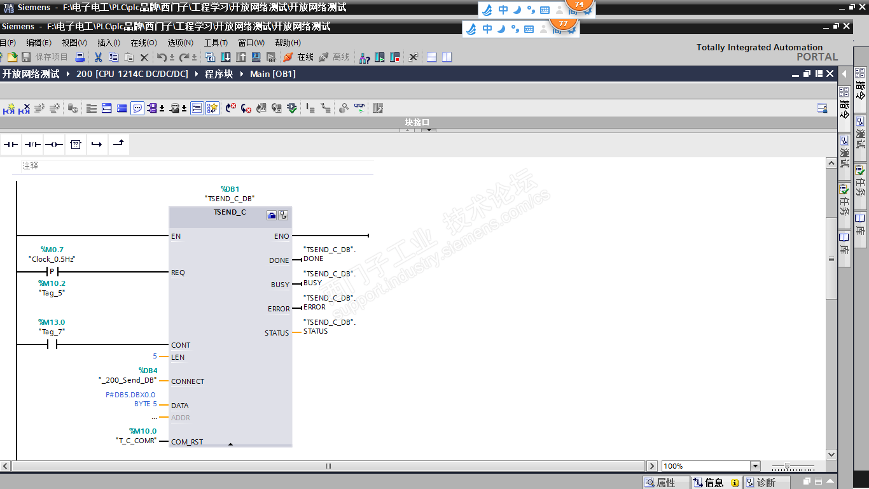This screenshot has height=489, width=869.
Task: Open the 工具(T) menu
Action: coord(216,43)
